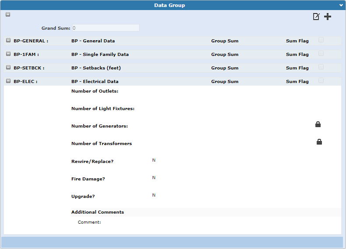Click BP - Setbacks (feet) label
This screenshot has height=249, width=346.
point(96,68)
